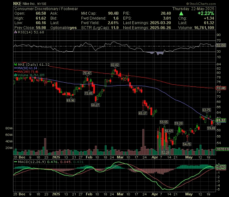Click the EPS 3.01 value
Image resolution: width=229 pixels, height=197 pixels.
(x=167, y=18)
